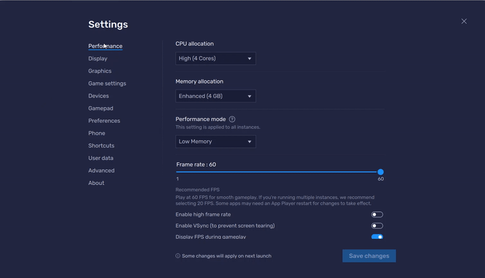485x278 pixels.
Task: Open the Performance settings tab
Action: (x=105, y=46)
